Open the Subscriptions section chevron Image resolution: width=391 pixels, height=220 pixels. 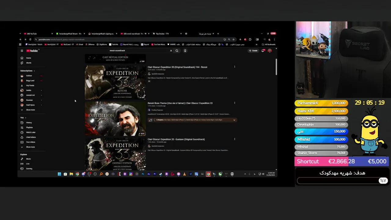point(34,71)
